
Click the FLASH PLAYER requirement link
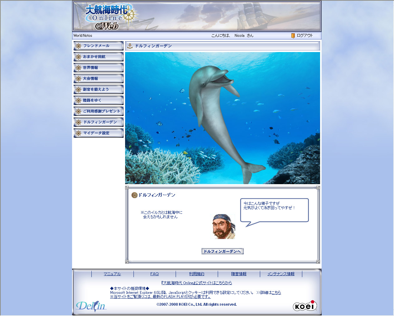coord(160,297)
